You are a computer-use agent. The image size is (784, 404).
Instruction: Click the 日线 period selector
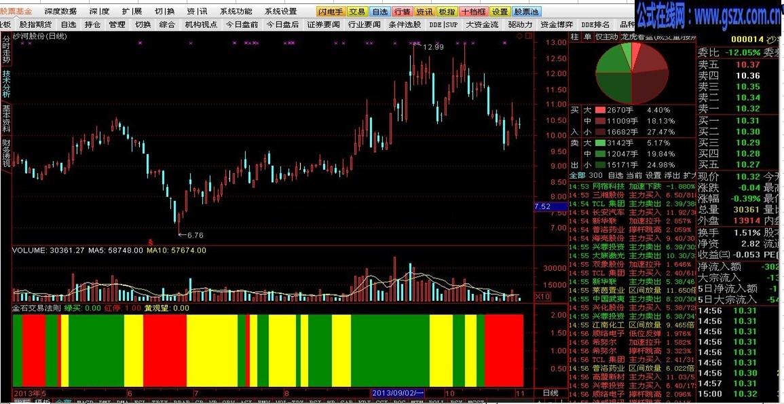pyautogui.click(x=550, y=394)
